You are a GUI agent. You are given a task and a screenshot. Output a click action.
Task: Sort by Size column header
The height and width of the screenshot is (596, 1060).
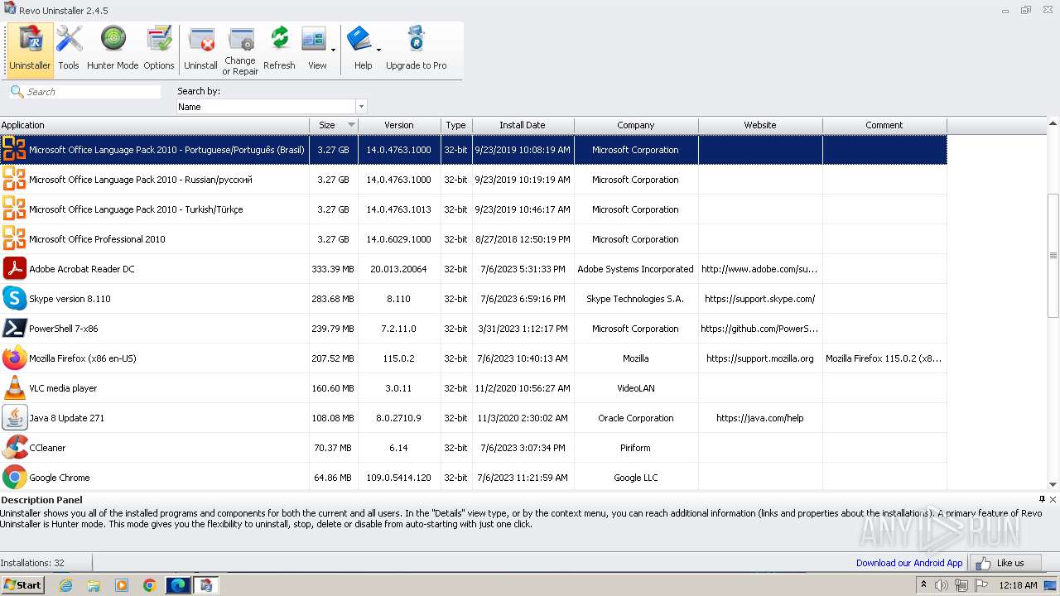click(x=334, y=125)
